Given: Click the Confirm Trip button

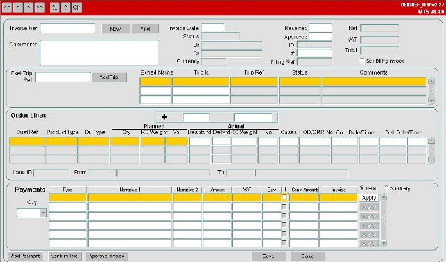Looking at the screenshot, I should (65, 256).
